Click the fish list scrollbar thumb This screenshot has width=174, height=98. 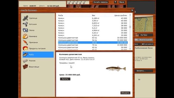click(x=130, y=27)
